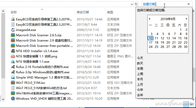Click the Win7 PE3.0_51M.iso icon
Viewport: 196px width, 108px height.
pyautogui.click(x=13, y=83)
